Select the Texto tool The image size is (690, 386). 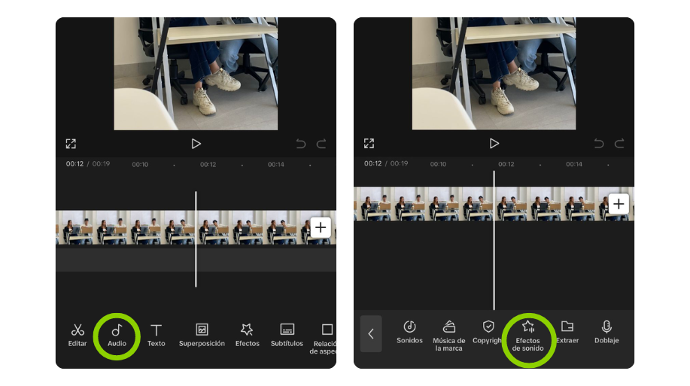[157, 334]
